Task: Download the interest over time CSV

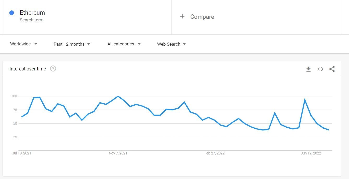Action: click(x=308, y=69)
